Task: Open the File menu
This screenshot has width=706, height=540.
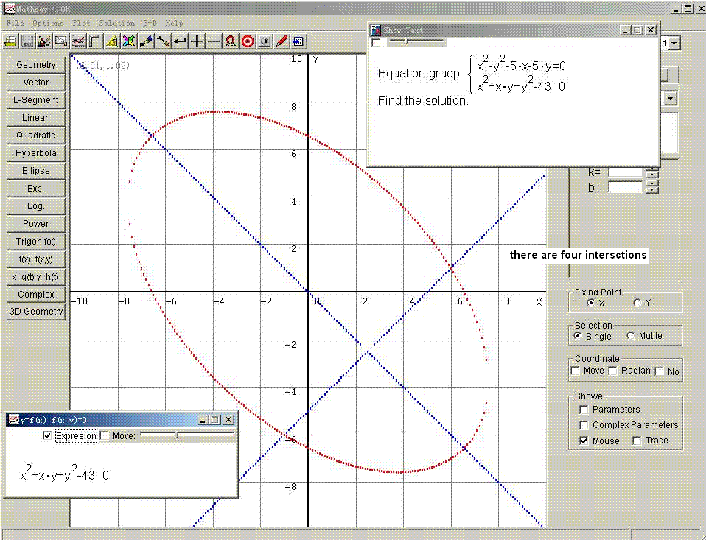Action: pyautogui.click(x=15, y=23)
